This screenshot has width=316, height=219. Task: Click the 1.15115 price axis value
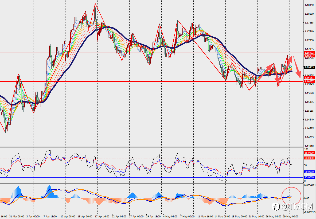click(309, 111)
